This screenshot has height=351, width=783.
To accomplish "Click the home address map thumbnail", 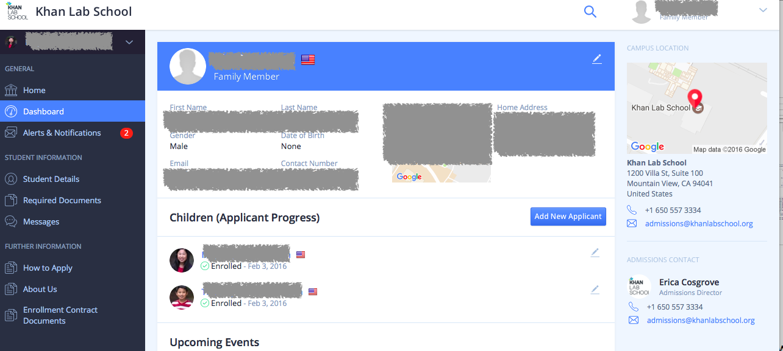I will pyautogui.click(x=441, y=173).
